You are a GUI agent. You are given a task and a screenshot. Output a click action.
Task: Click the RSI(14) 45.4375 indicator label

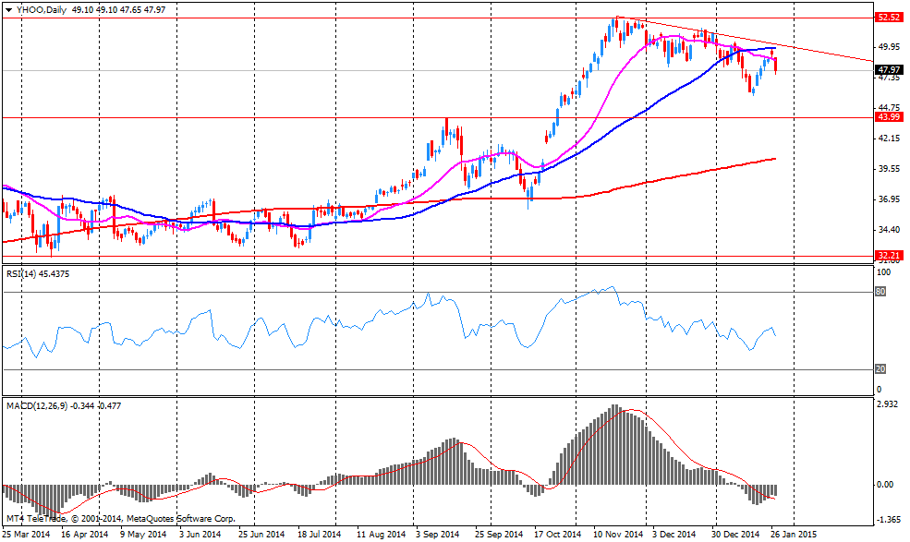tap(38, 274)
